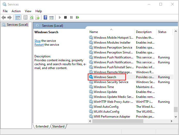179x135 pixels.
Task: Toggle Show/Hide Console Tree icon
Action: [18, 18]
